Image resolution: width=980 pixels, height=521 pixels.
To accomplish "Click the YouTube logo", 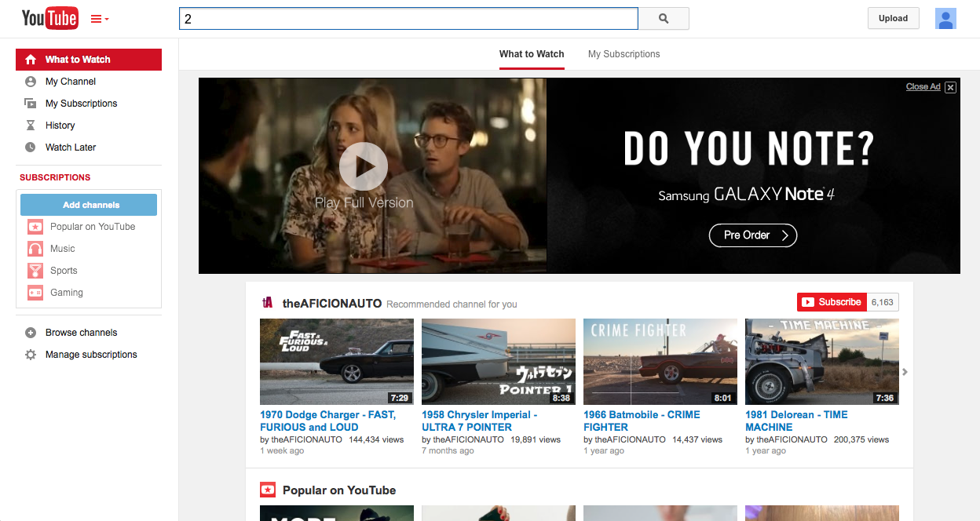I will (x=50, y=17).
